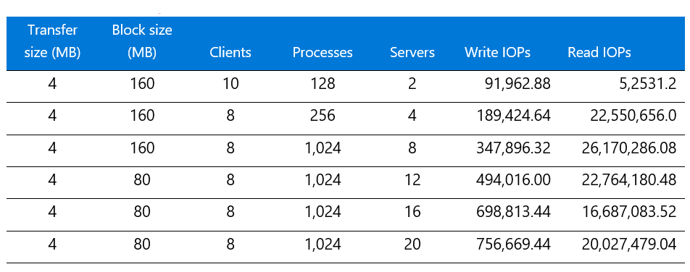This screenshot has height=272, width=690.
Task: Click Servers value 4 in the 189,424.64 row
Action: [412, 116]
